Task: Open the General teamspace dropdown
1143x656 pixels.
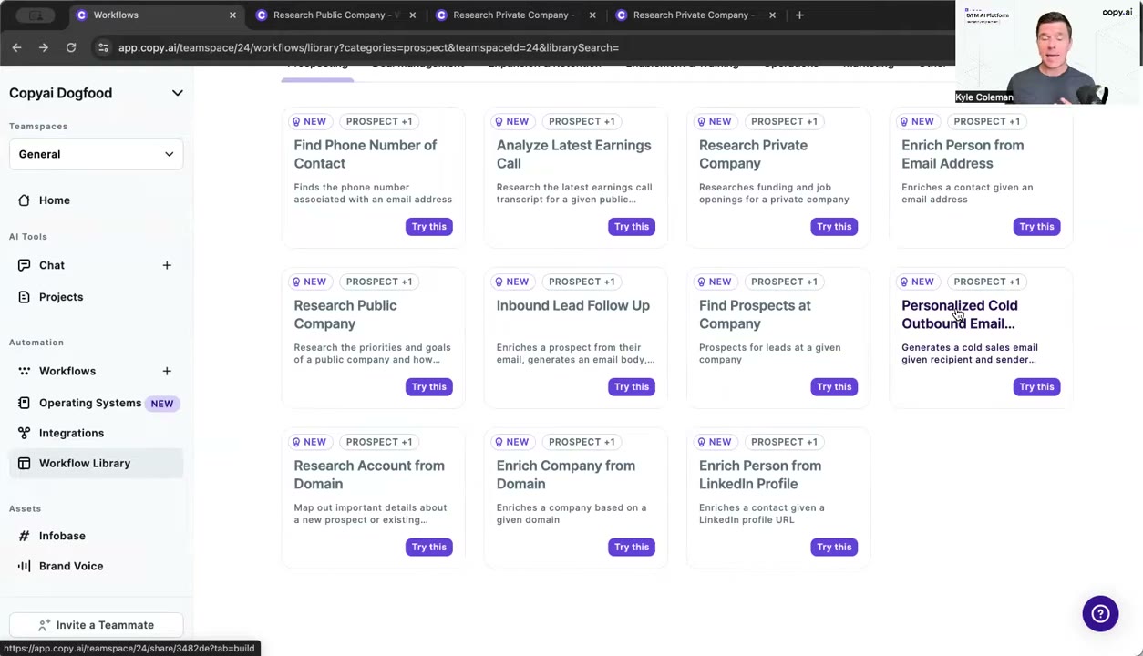Action: pos(96,154)
